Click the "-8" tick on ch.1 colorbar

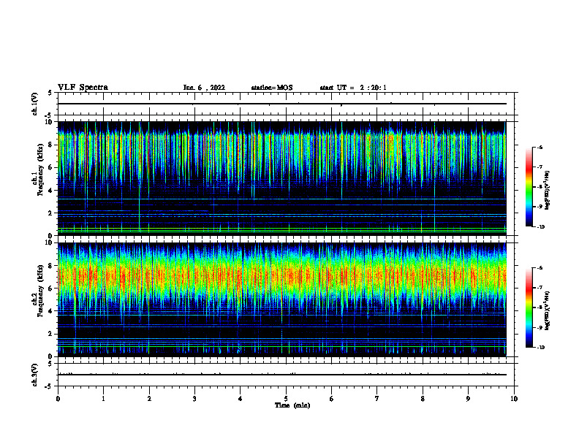540,187
